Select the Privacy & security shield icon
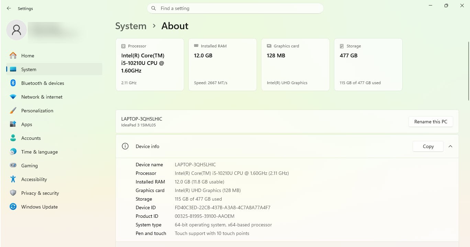 13,193
